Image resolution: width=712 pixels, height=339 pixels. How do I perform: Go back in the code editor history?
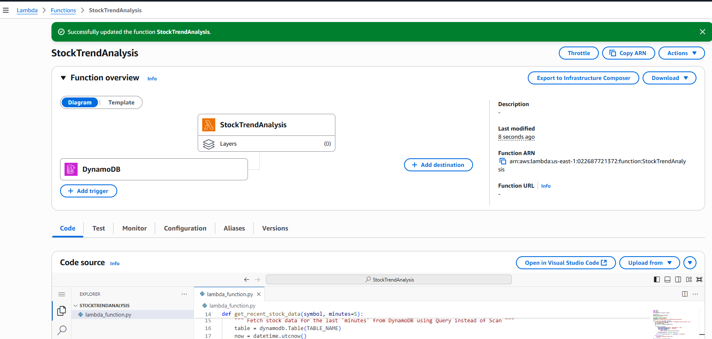pos(246,279)
